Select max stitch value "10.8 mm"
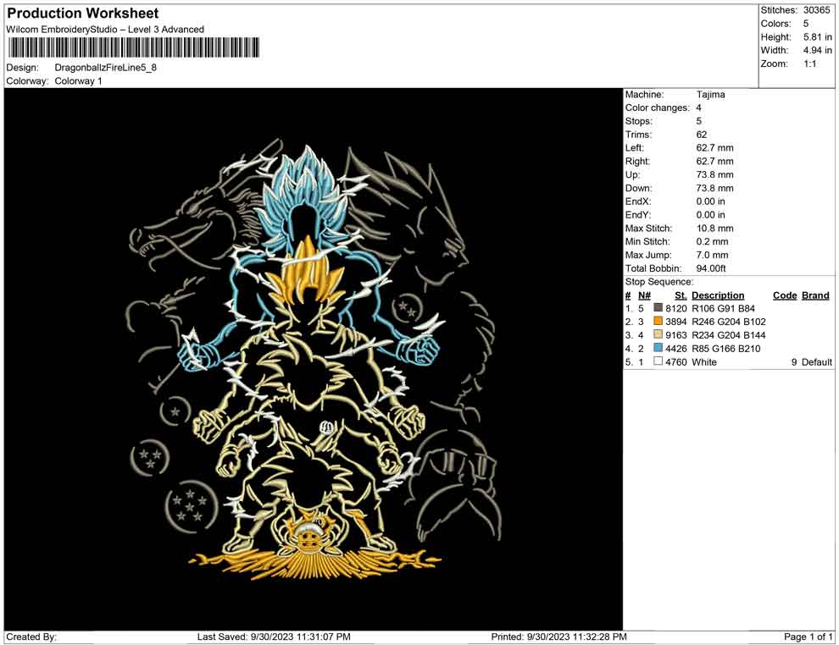839x645 pixels. [715, 229]
